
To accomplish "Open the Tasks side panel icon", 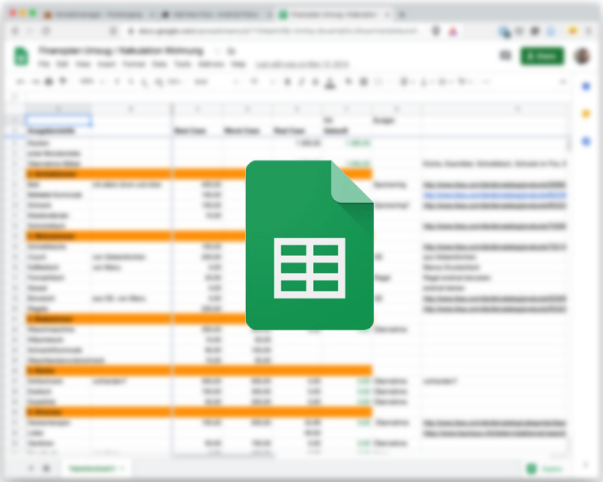I will point(586,141).
